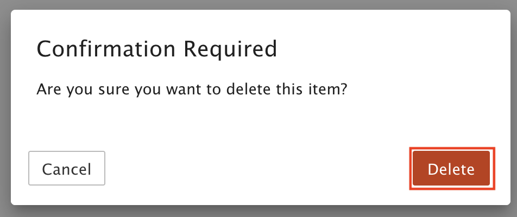Click the delete confirmation question text
The height and width of the screenshot is (217, 517).
coord(192,90)
